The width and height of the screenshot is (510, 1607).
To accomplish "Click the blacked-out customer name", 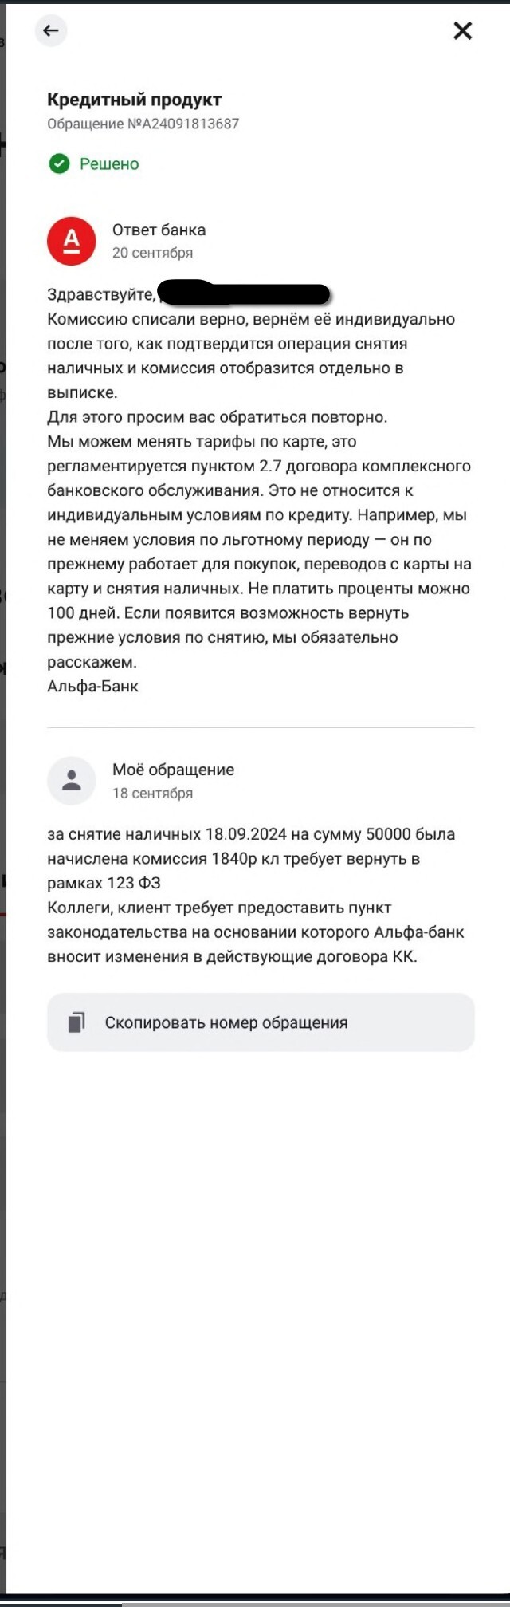I will [244, 293].
